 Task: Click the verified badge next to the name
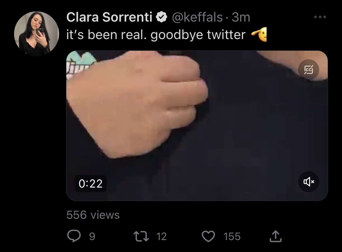pyautogui.click(x=162, y=17)
